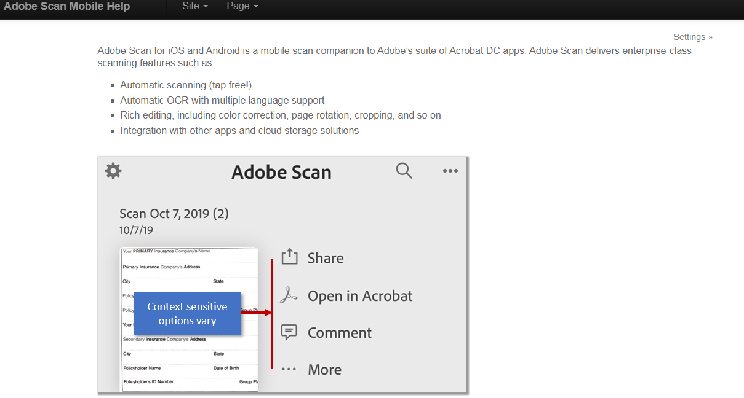Click the Comment speech bubble icon
Viewport: 744px width, 398px height.
(x=289, y=332)
